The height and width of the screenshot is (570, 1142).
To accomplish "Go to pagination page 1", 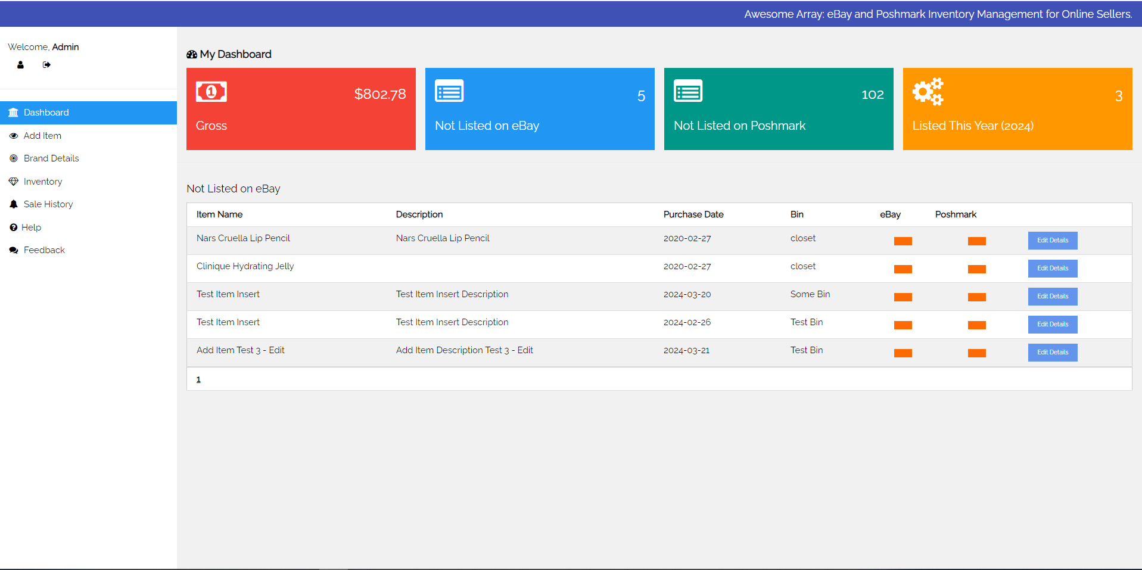I will tap(198, 379).
